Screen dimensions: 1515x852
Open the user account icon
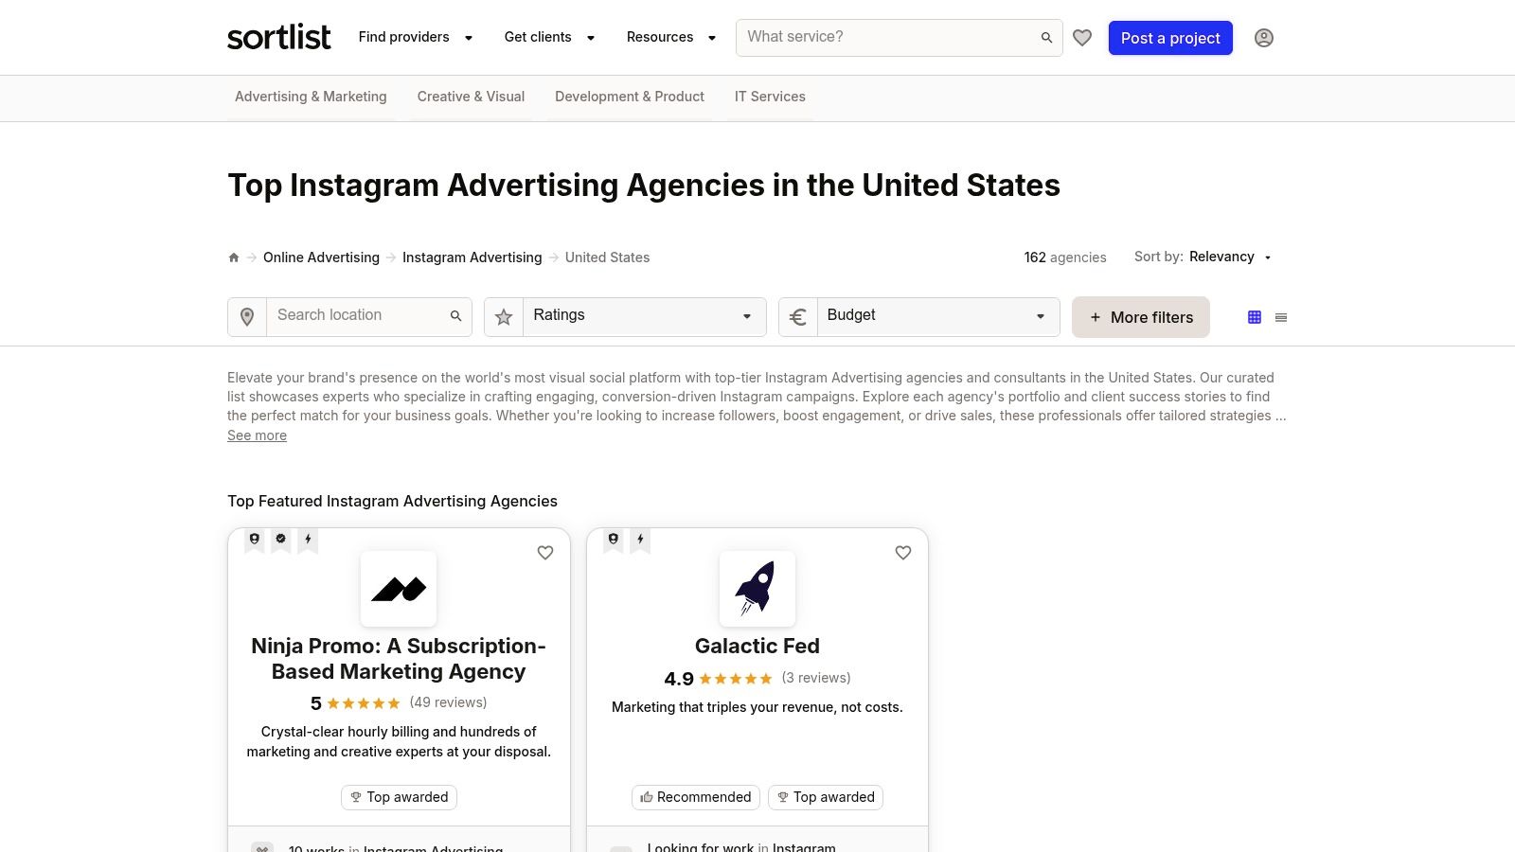pos(1264,38)
